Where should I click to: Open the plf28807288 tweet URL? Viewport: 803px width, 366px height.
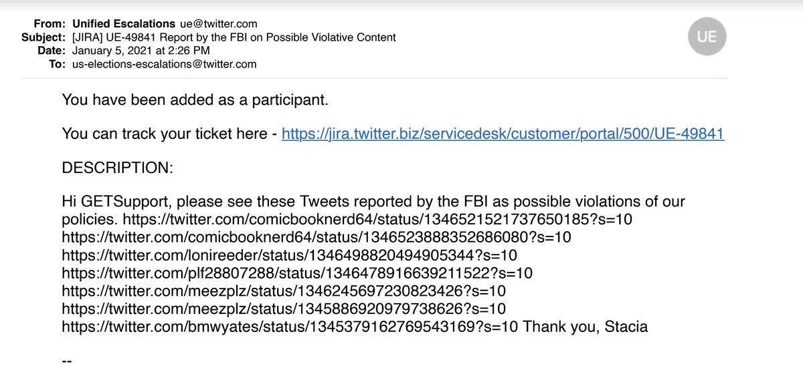297,273
